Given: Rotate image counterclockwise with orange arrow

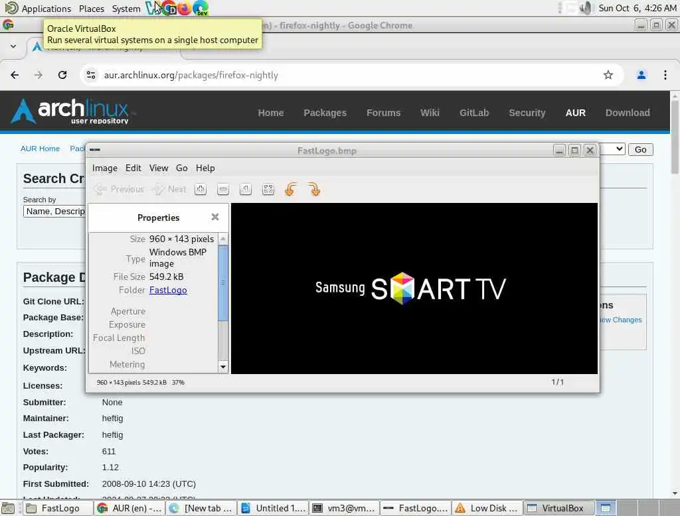Looking at the screenshot, I should pyautogui.click(x=291, y=189).
